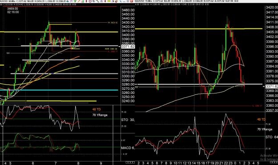
Task: Click the red circle icon in top toolbar
Action: point(90,1)
